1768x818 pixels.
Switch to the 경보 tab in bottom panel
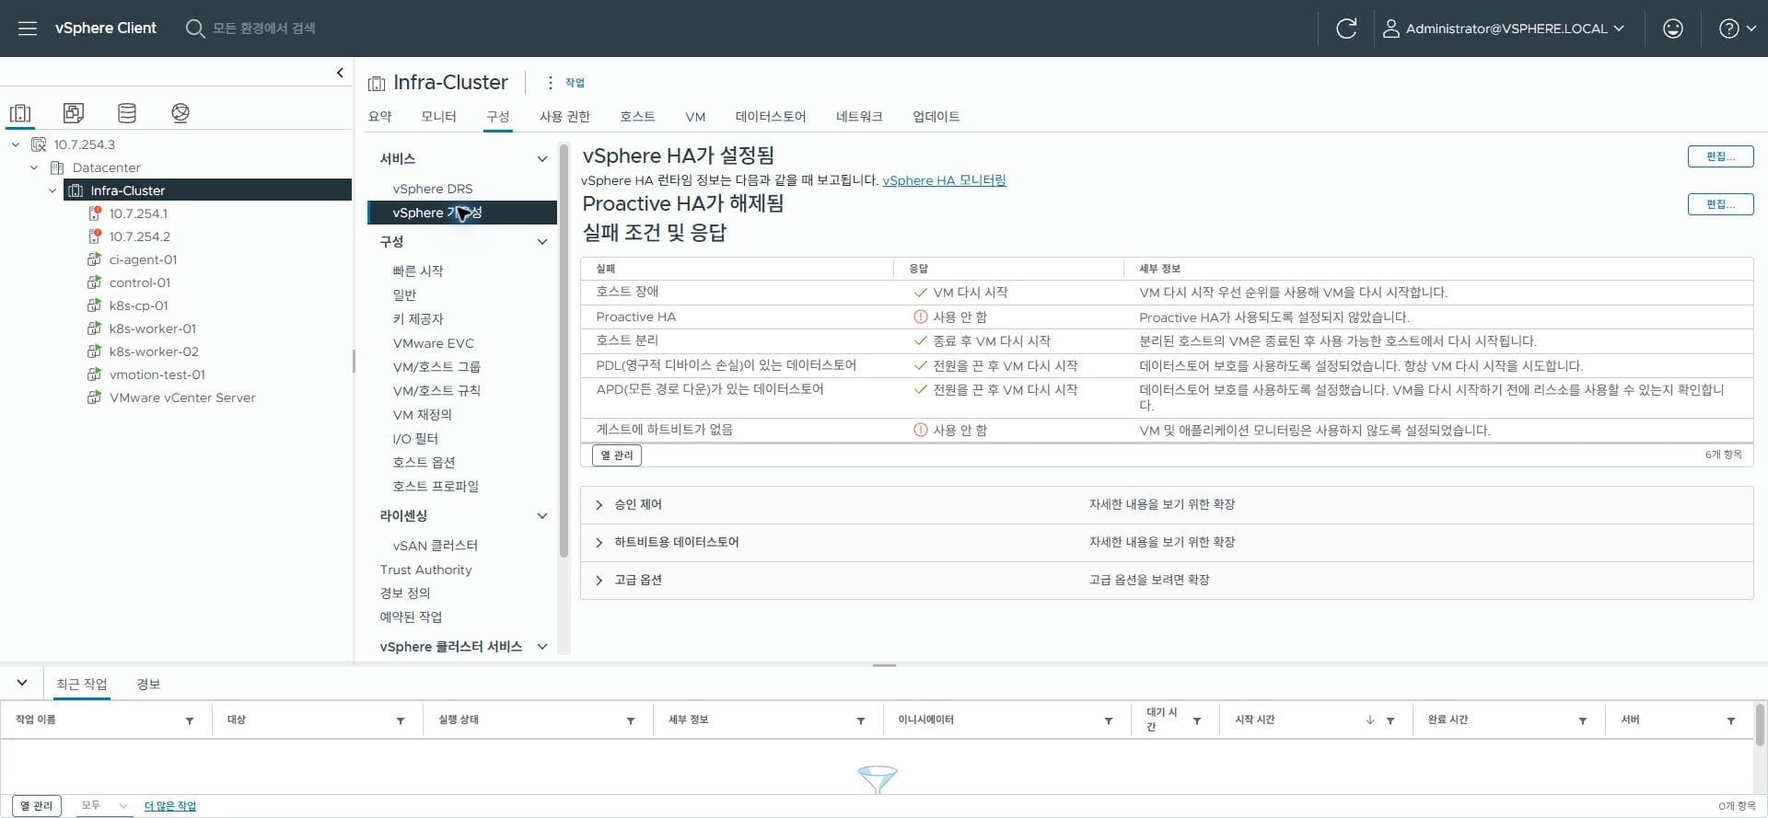148,684
